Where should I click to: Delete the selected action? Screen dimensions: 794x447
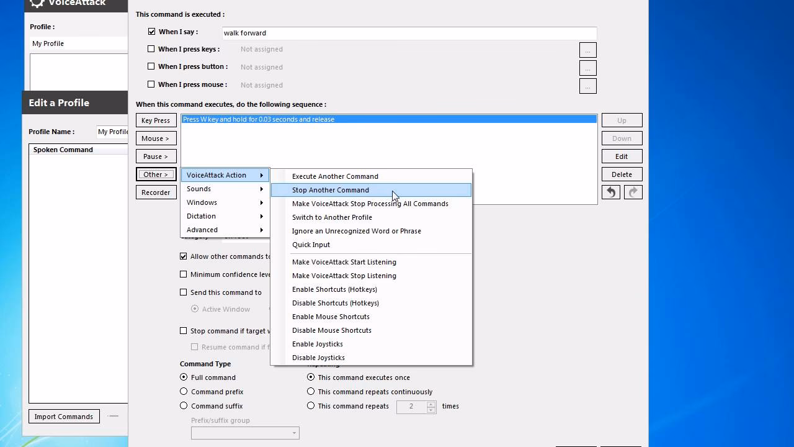click(x=622, y=174)
